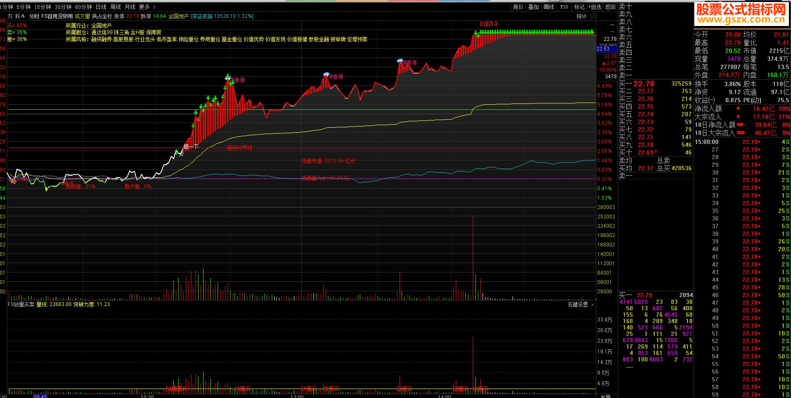Click 买五 price 22.74 row

tap(656, 114)
